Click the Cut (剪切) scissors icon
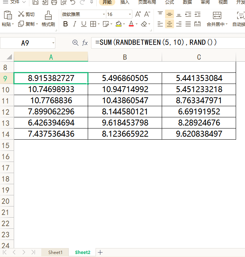This screenshot has height=257, width=245. tap(21, 14)
